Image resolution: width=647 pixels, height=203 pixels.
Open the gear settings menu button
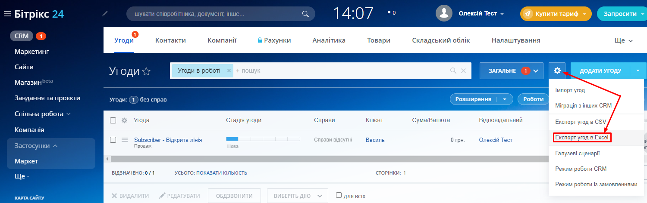[557, 71]
